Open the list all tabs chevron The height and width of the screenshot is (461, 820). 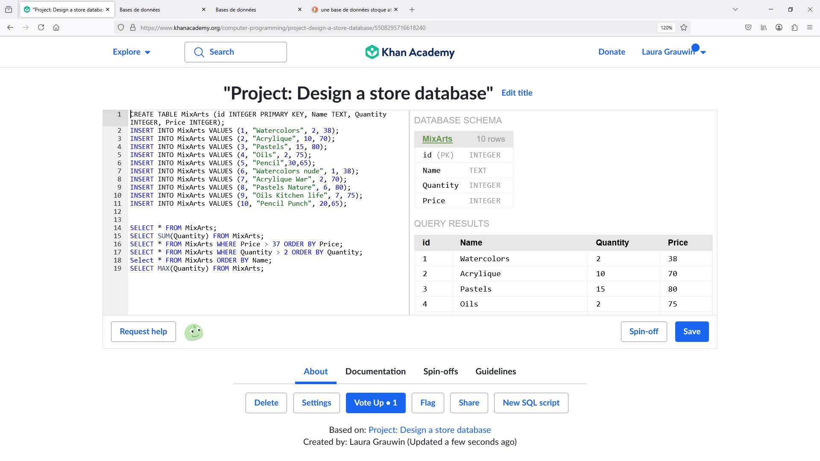point(735,9)
